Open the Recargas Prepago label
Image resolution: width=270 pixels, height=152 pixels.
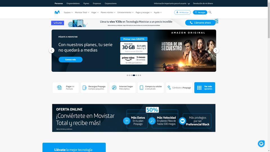tap(97, 88)
